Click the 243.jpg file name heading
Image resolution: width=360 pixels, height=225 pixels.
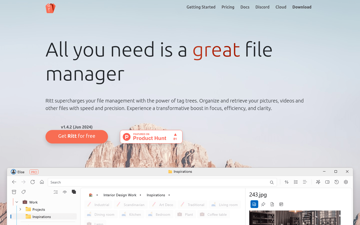(258, 194)
